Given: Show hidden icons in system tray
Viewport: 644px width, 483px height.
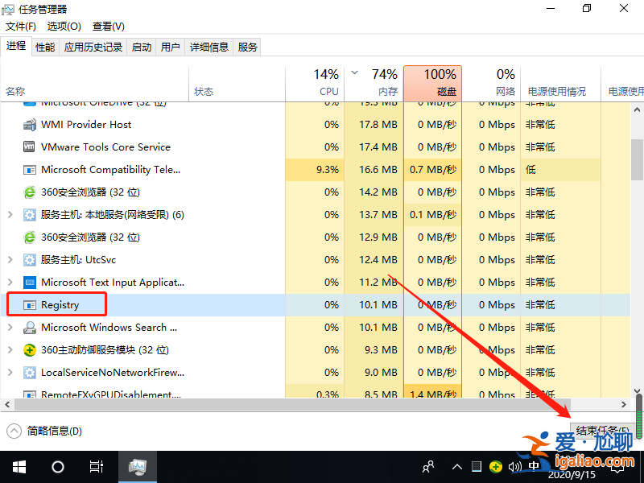Looking at the screenshot, I should point(456,467).
